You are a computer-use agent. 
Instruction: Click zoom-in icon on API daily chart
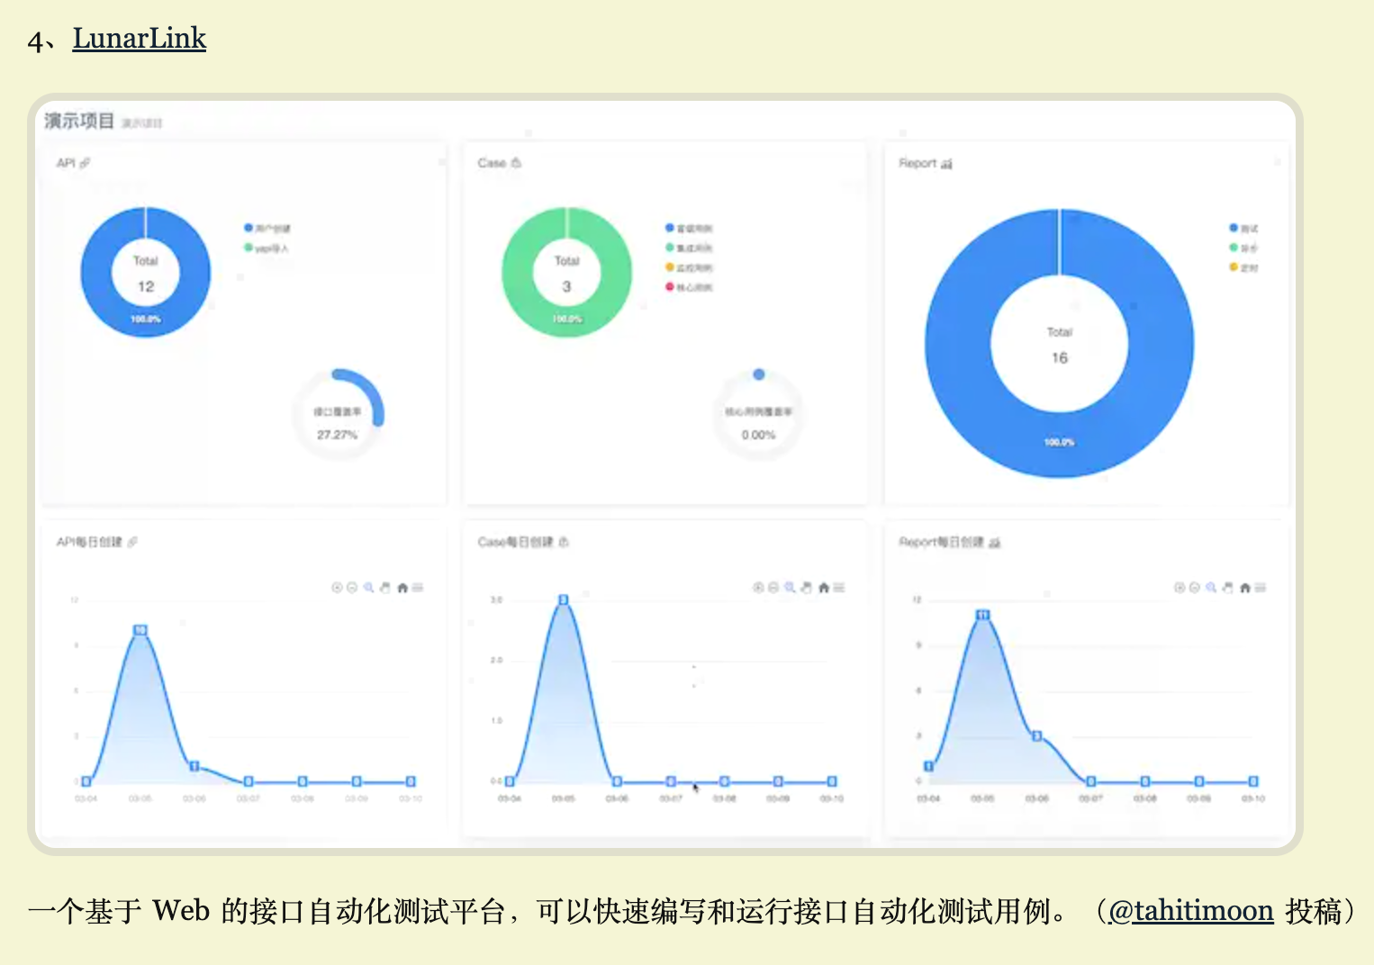click(x=337, y=588)
